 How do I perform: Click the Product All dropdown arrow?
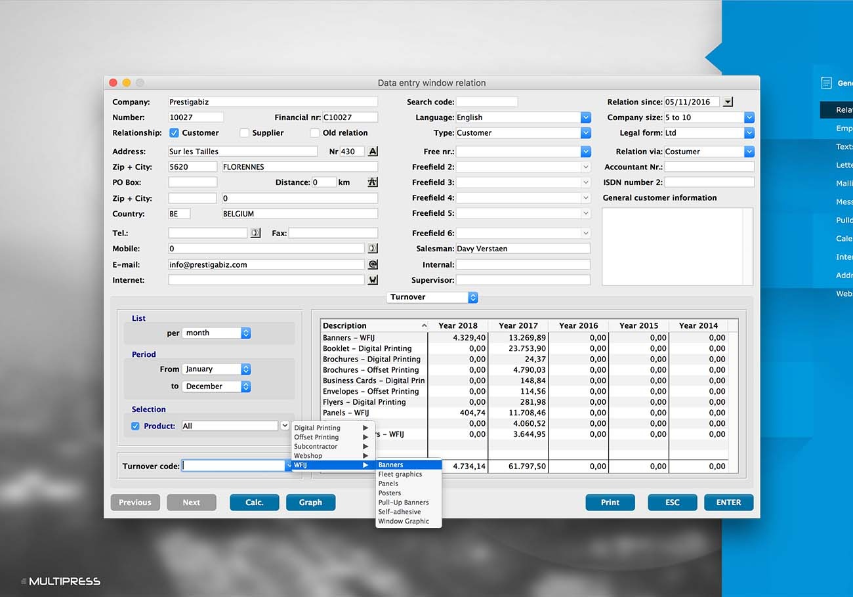285,426
